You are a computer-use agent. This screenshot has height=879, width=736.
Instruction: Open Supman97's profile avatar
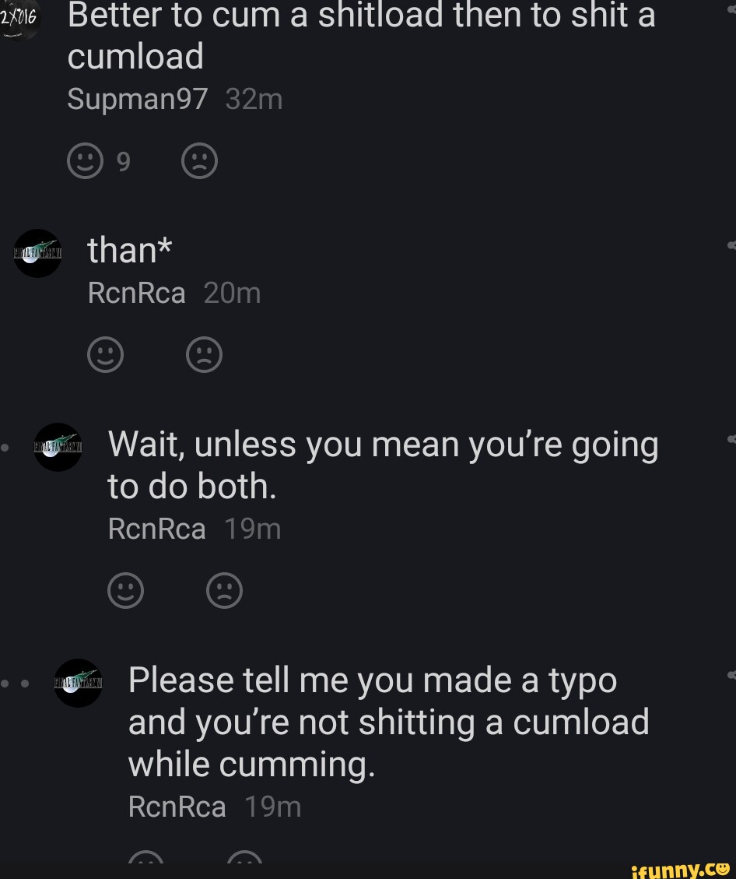[19, 19]
